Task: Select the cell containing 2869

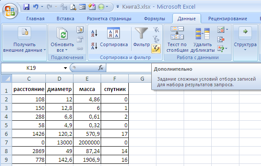Action: click(29, 151)
